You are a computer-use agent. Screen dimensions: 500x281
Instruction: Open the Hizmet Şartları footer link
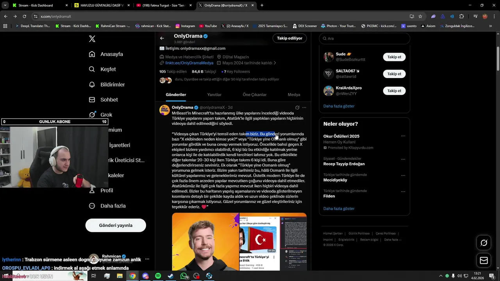coord(333,233)
